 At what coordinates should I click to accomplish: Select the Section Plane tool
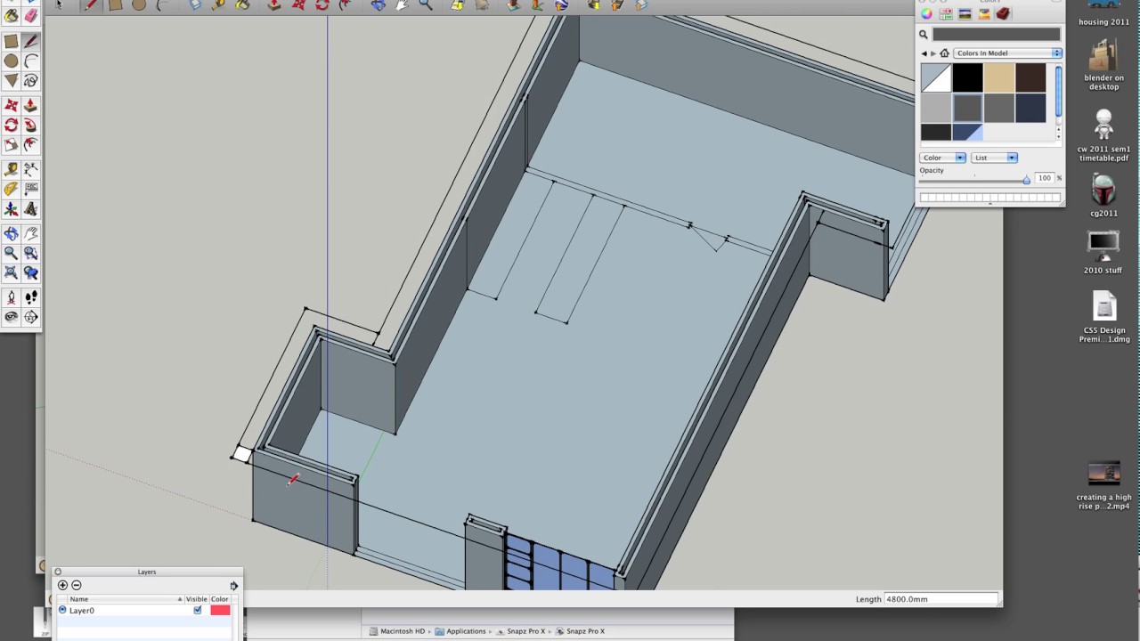31,317
